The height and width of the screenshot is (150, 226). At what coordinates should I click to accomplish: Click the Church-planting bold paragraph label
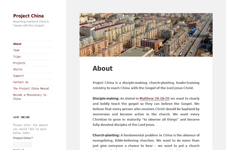pyautogui.click(x=106, y=135)
